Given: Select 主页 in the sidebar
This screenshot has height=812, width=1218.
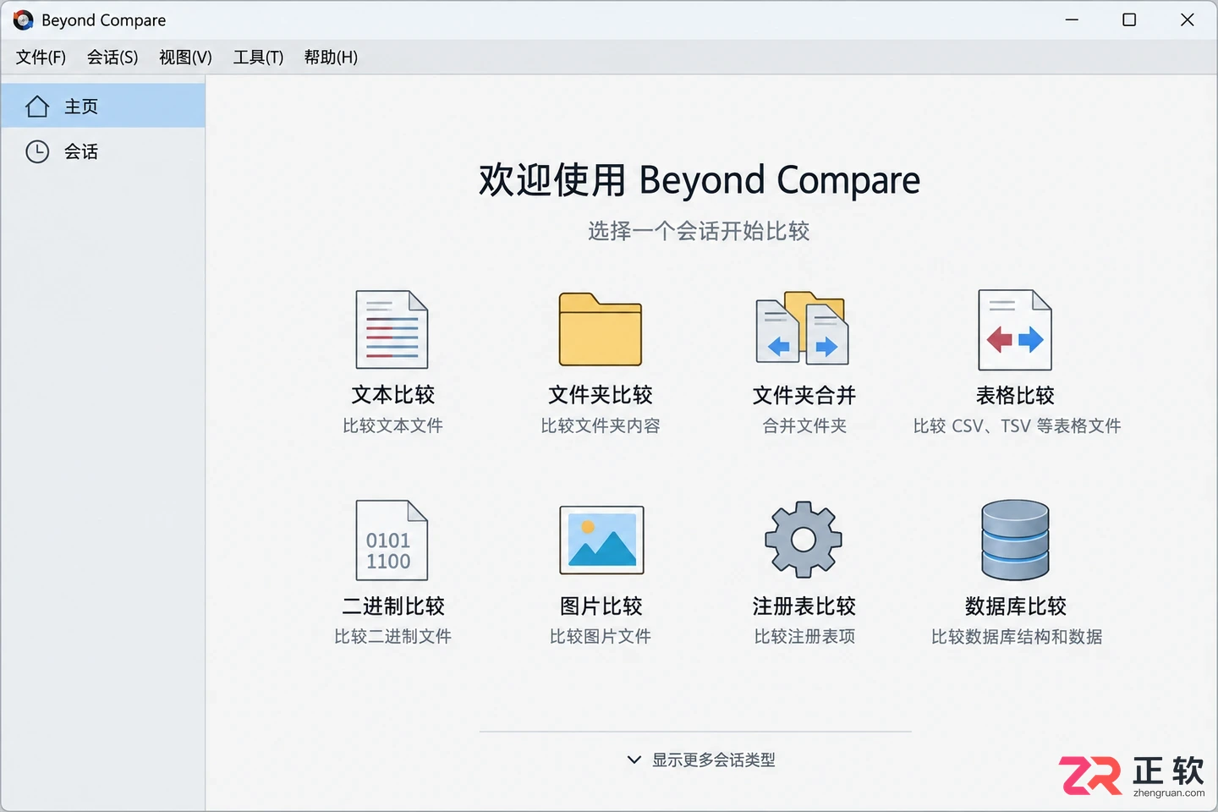Looking at the screenshot, I should tap(103, 106).
